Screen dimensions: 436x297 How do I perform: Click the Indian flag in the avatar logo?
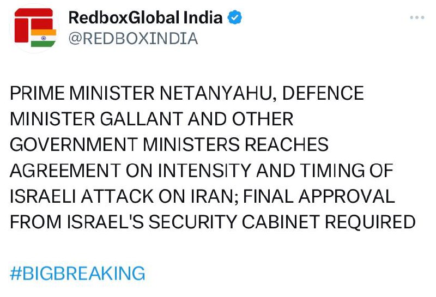(44, 38)
